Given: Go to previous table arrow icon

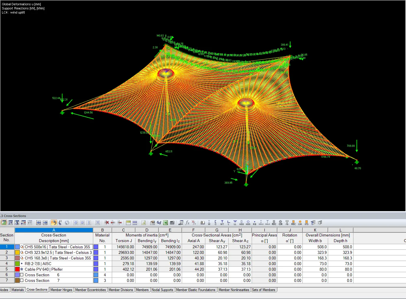Looking at the screenshot, I should tap(39, 223).
